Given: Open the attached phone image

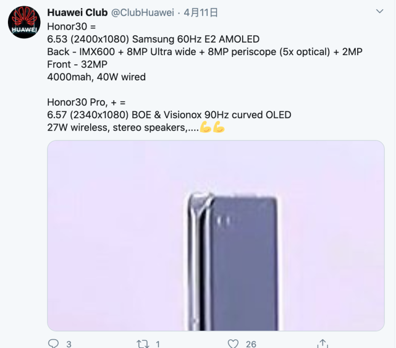Looking at the screenshot, I should pos(216,236).
